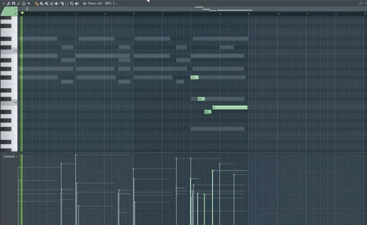Select the Draw pencil tool
Image resolution: width=367 pixels, height=225 pixels.
[37, 4]
